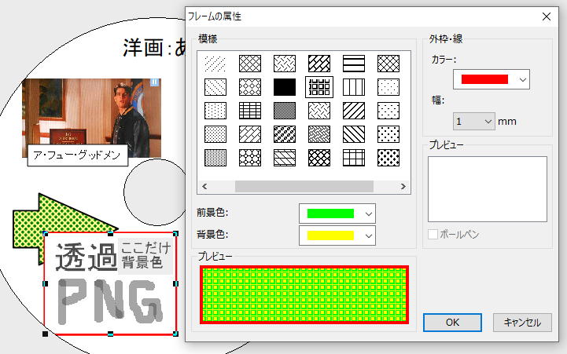Screen dimensions: 567x354
Task: Choose the thick horizontal stripes pattern
Action: [354, 64]
